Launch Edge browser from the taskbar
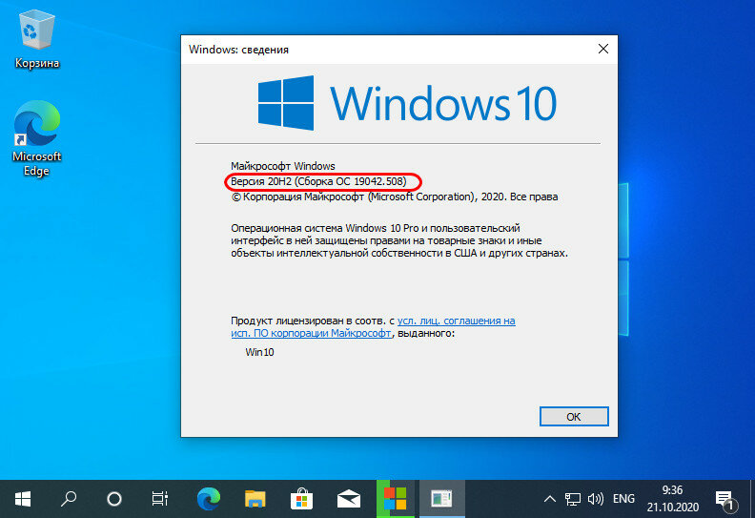The width and height of the screenshot is (755, 518). (x=209, y=499)
